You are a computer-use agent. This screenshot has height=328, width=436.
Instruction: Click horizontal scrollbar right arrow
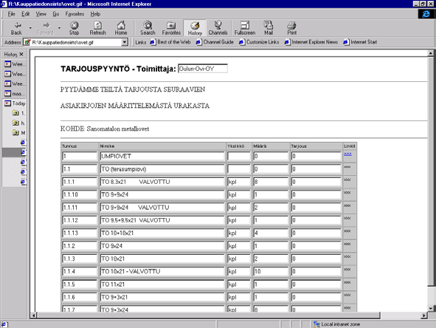tap(423, 315)
